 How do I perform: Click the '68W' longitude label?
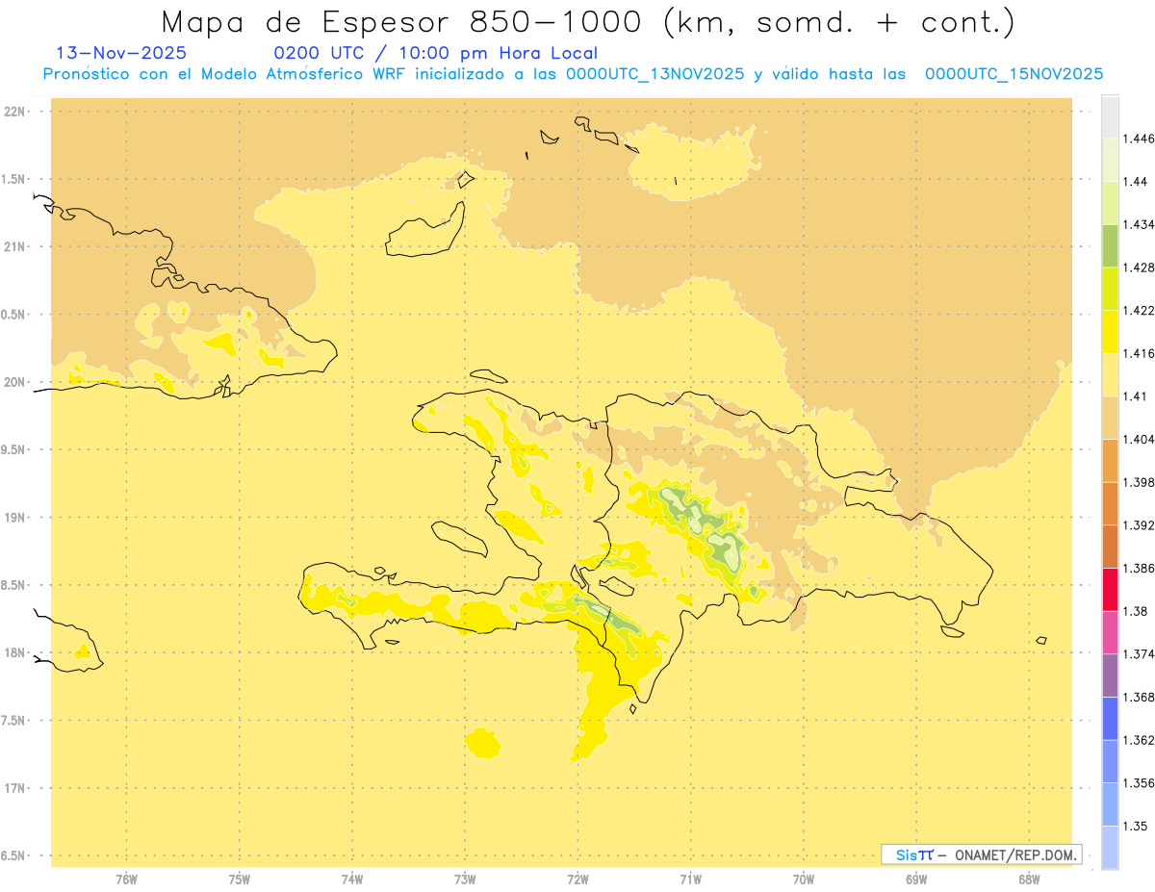click(1029, 879)
